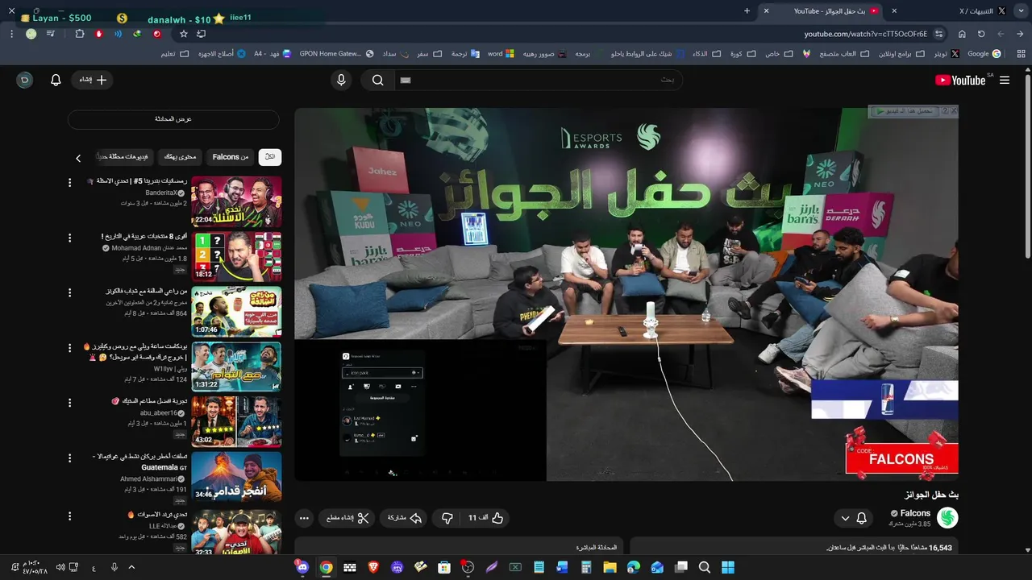Open options menu for the W1llyv video
This screenshot has width=1032, height=580.
click(69, 348)
